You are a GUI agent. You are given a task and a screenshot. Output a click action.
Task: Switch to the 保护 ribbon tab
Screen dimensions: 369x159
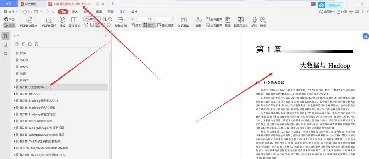(x=123, y=12)
